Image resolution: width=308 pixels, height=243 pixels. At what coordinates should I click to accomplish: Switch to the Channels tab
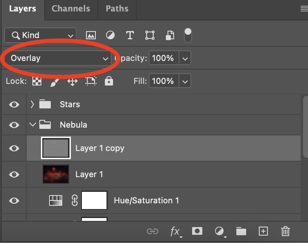pyautogui.click(x=72, y=9)
